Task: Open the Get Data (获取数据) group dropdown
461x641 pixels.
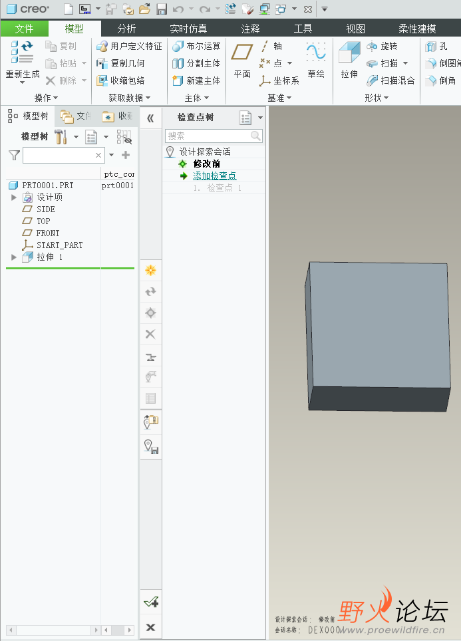Action: pos(129,98)
